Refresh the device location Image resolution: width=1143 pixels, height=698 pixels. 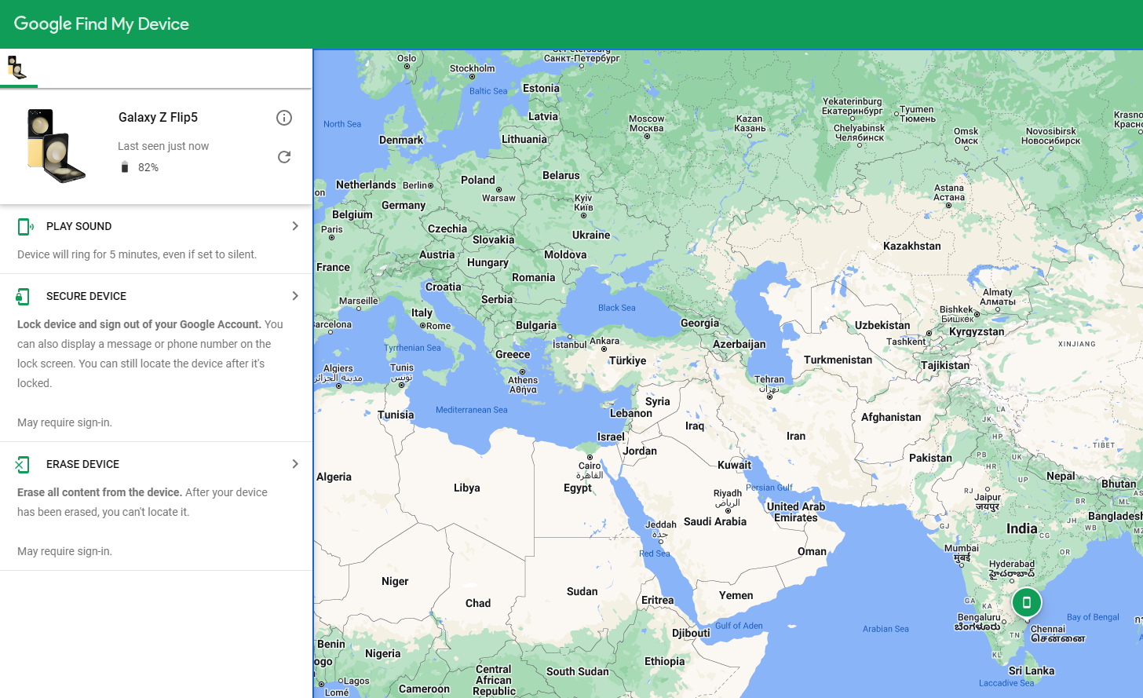coord(284,157)
